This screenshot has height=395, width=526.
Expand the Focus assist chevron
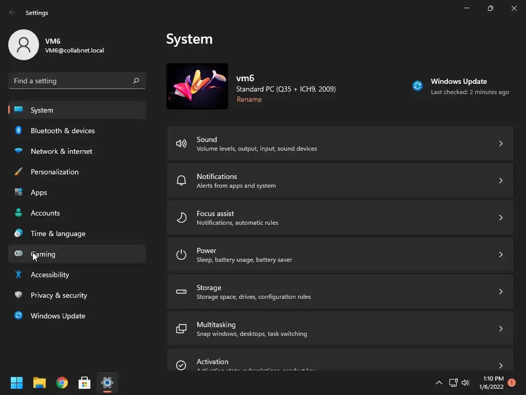pos(500,218)
